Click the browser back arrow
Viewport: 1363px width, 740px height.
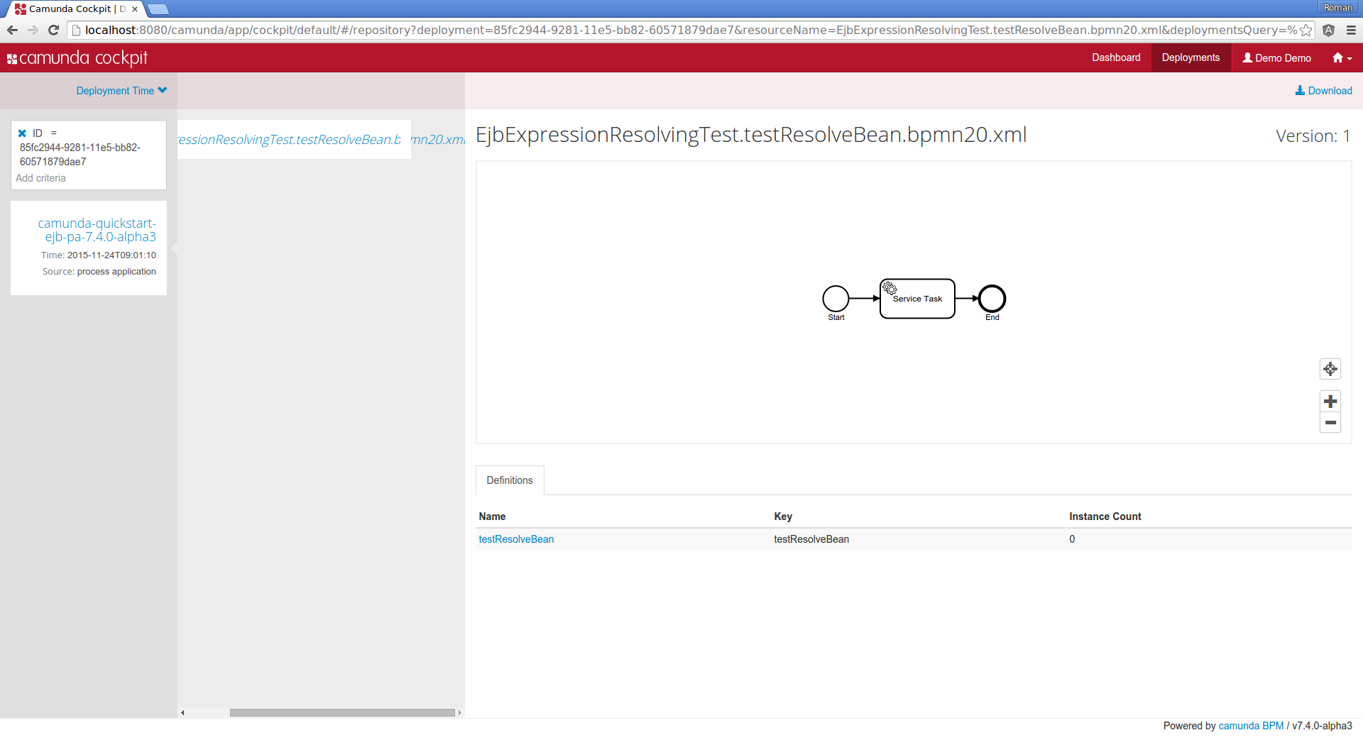click(12, 30)
